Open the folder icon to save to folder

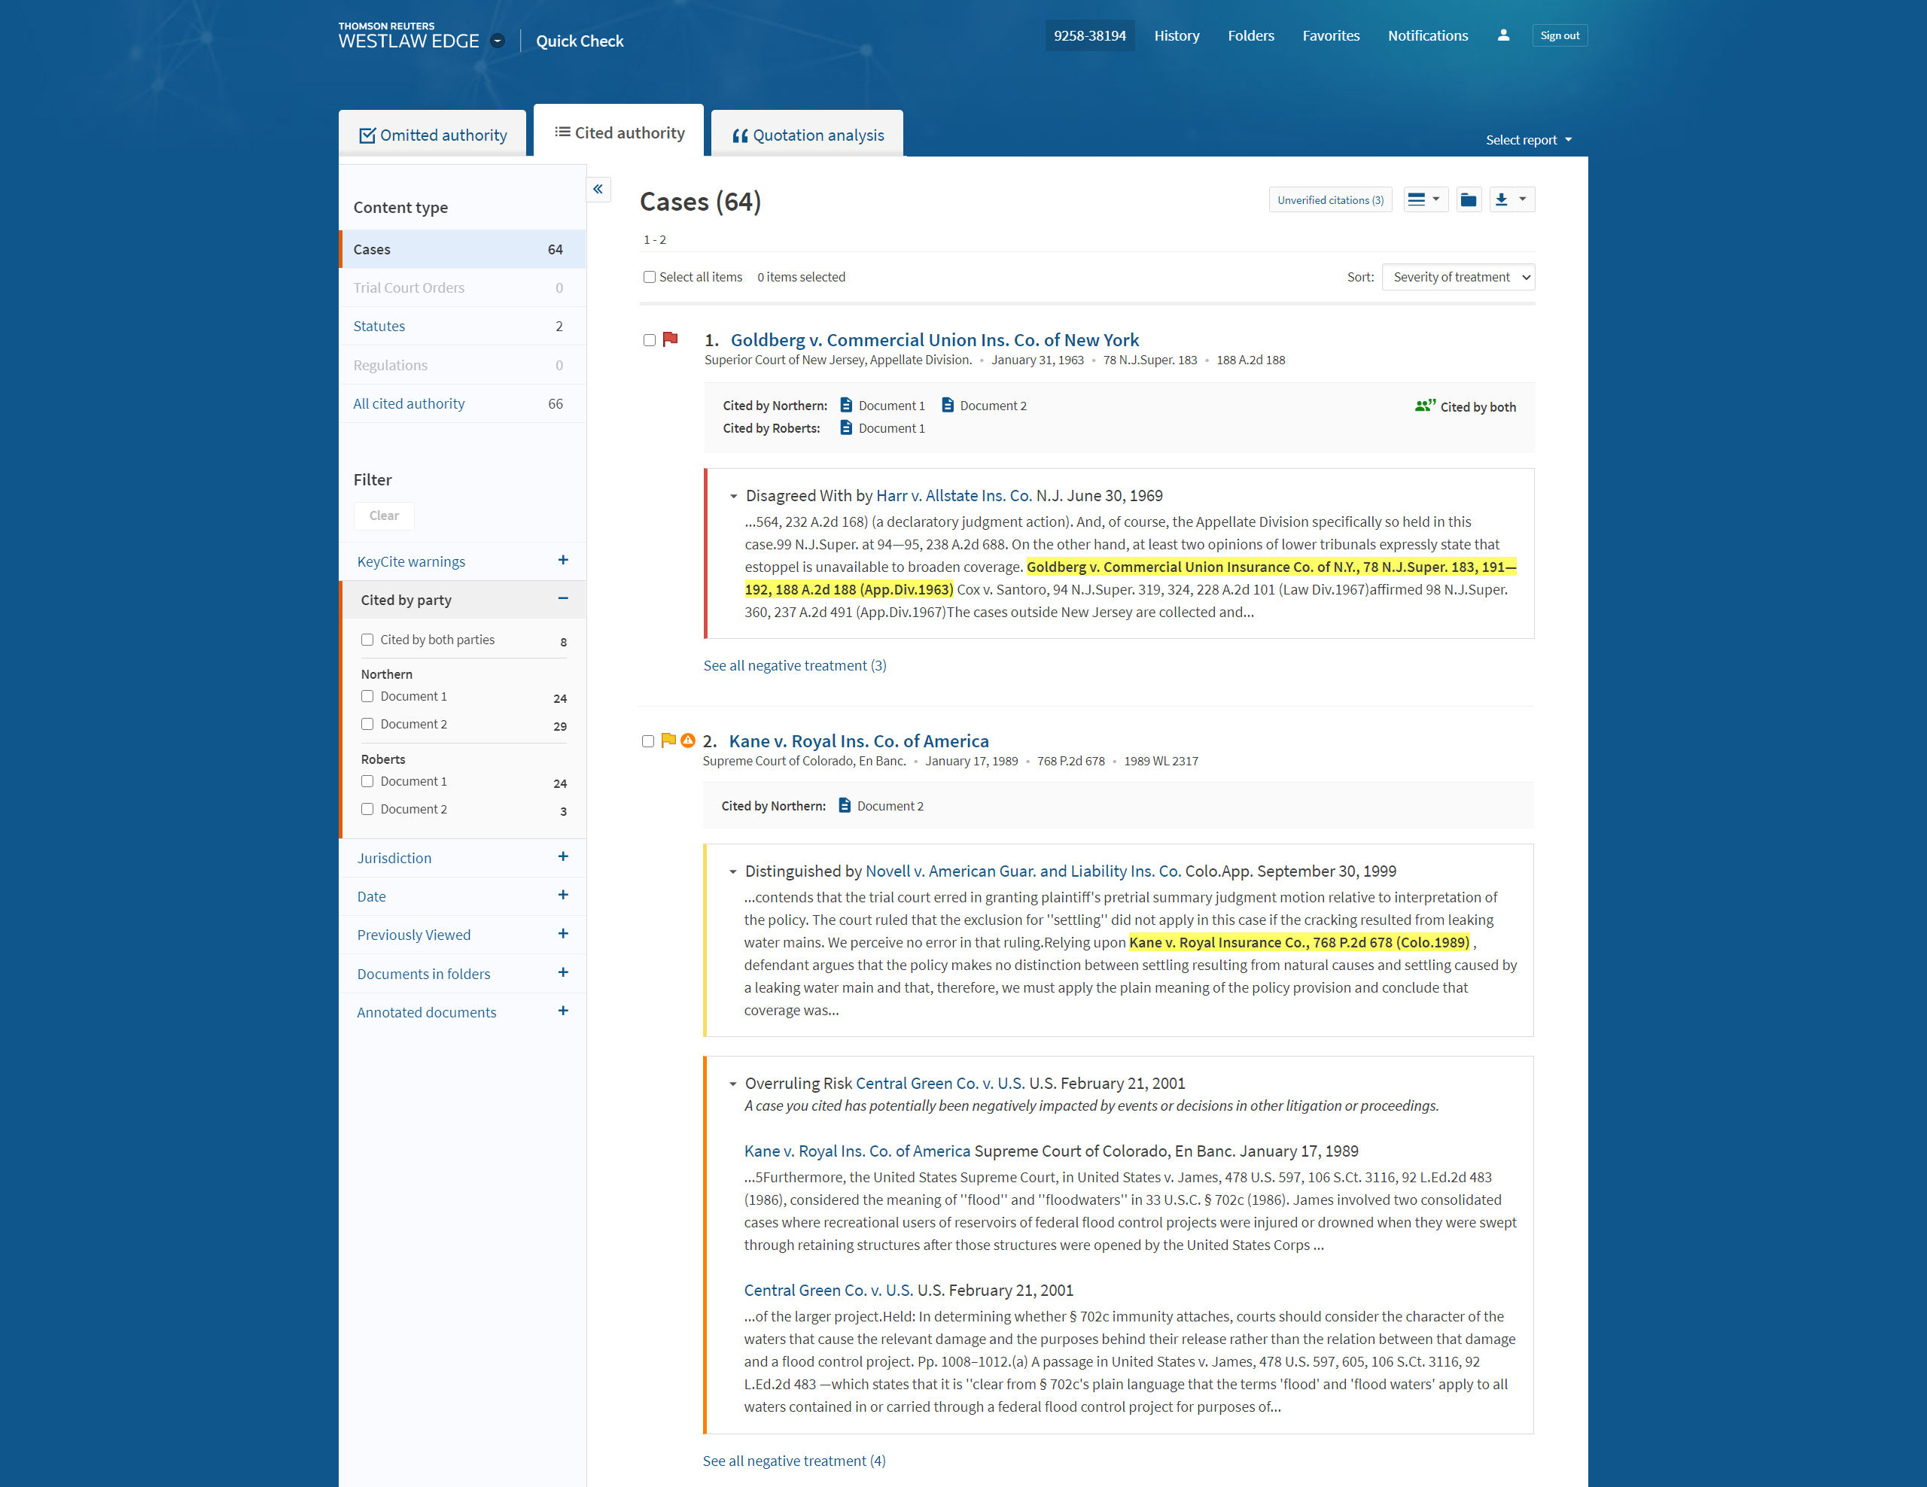click(x=1468, y=200)
